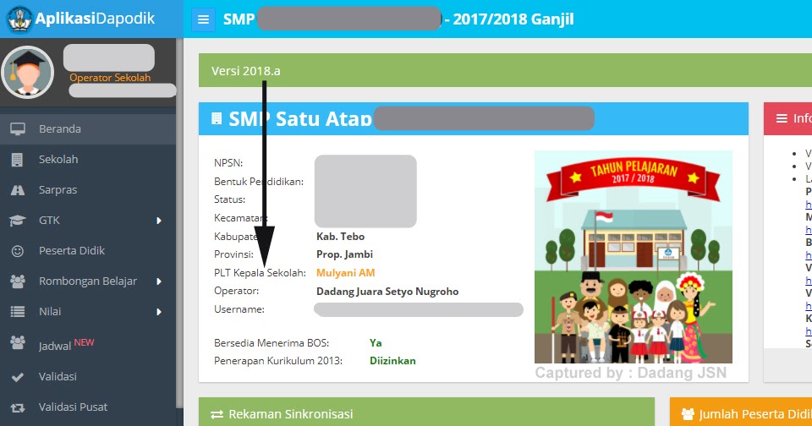The image size is (812, 426).
Task: Click the Versi 2018.a banner
Action: 506,70
